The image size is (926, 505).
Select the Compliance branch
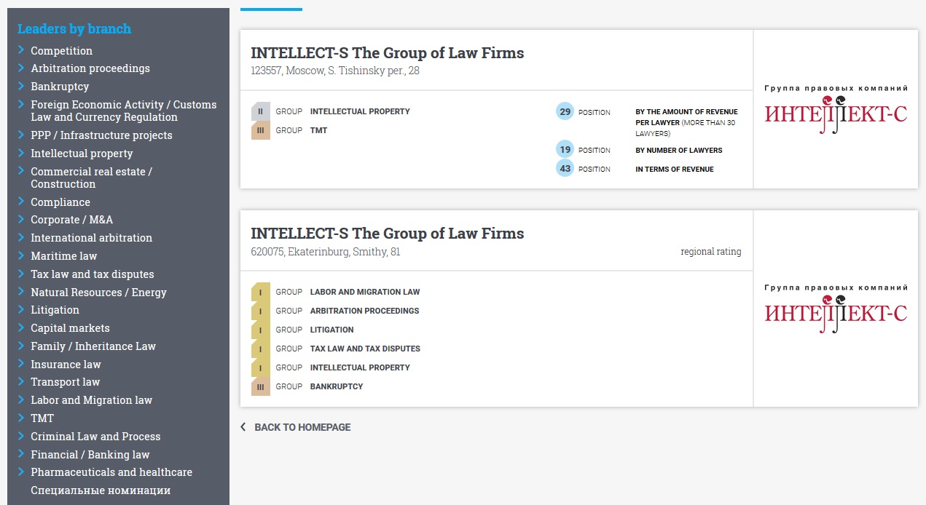tap(60, 202)
